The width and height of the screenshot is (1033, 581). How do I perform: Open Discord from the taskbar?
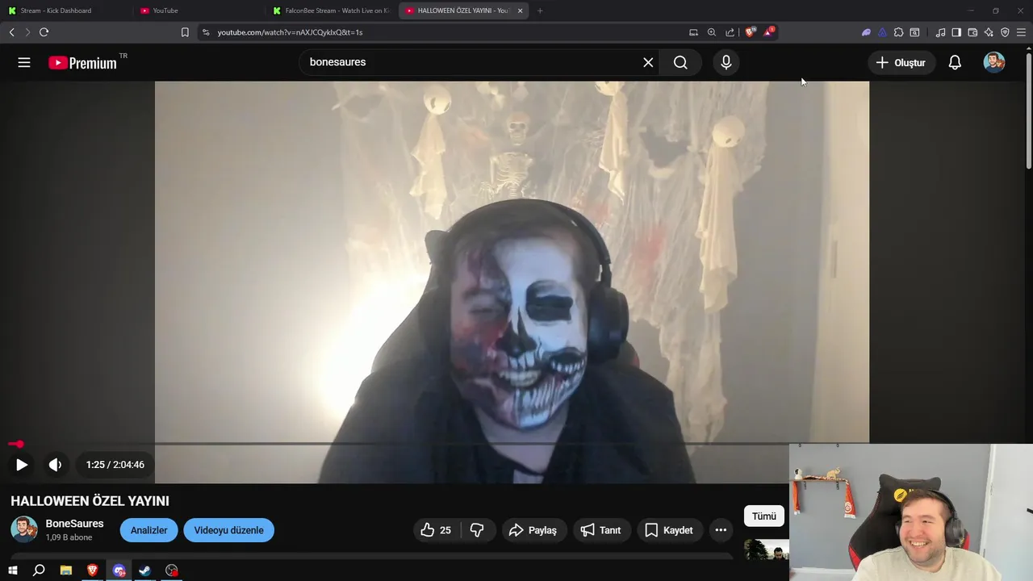pos(119,571)
